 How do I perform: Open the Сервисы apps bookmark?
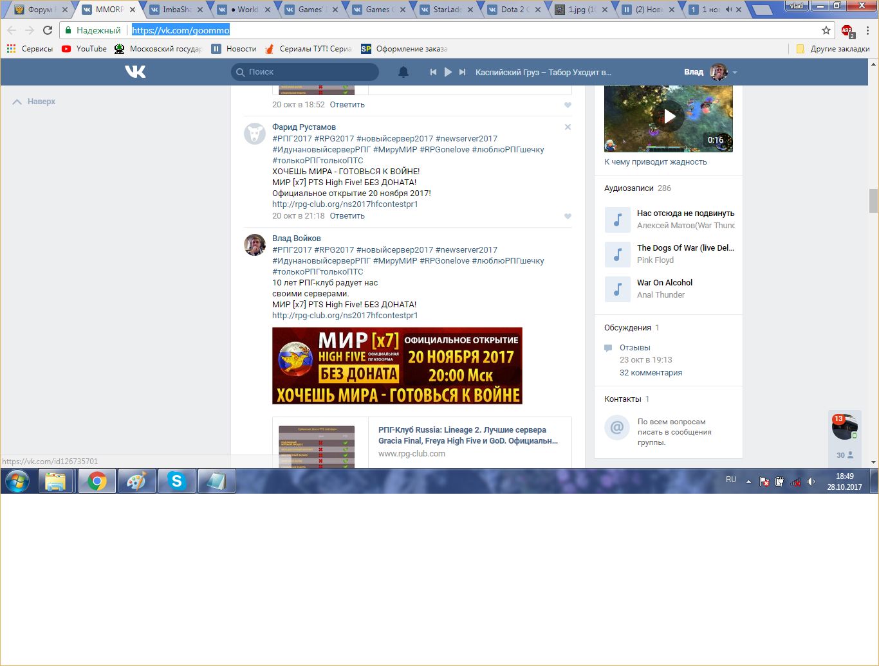30,49
